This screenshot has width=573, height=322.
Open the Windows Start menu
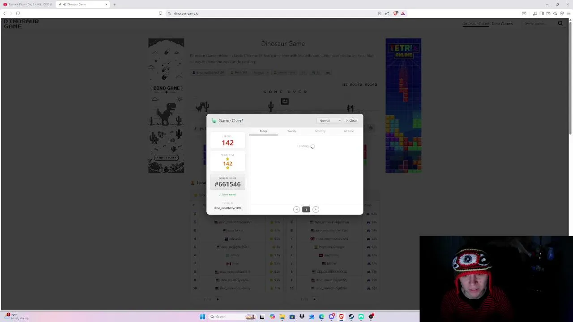tap(202, 317)
